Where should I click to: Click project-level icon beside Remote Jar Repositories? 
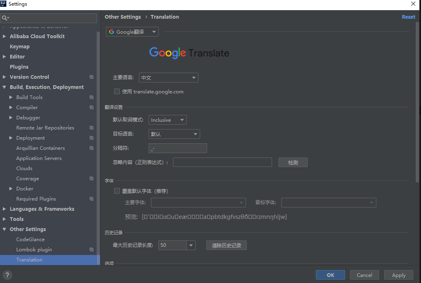[92, 128]
